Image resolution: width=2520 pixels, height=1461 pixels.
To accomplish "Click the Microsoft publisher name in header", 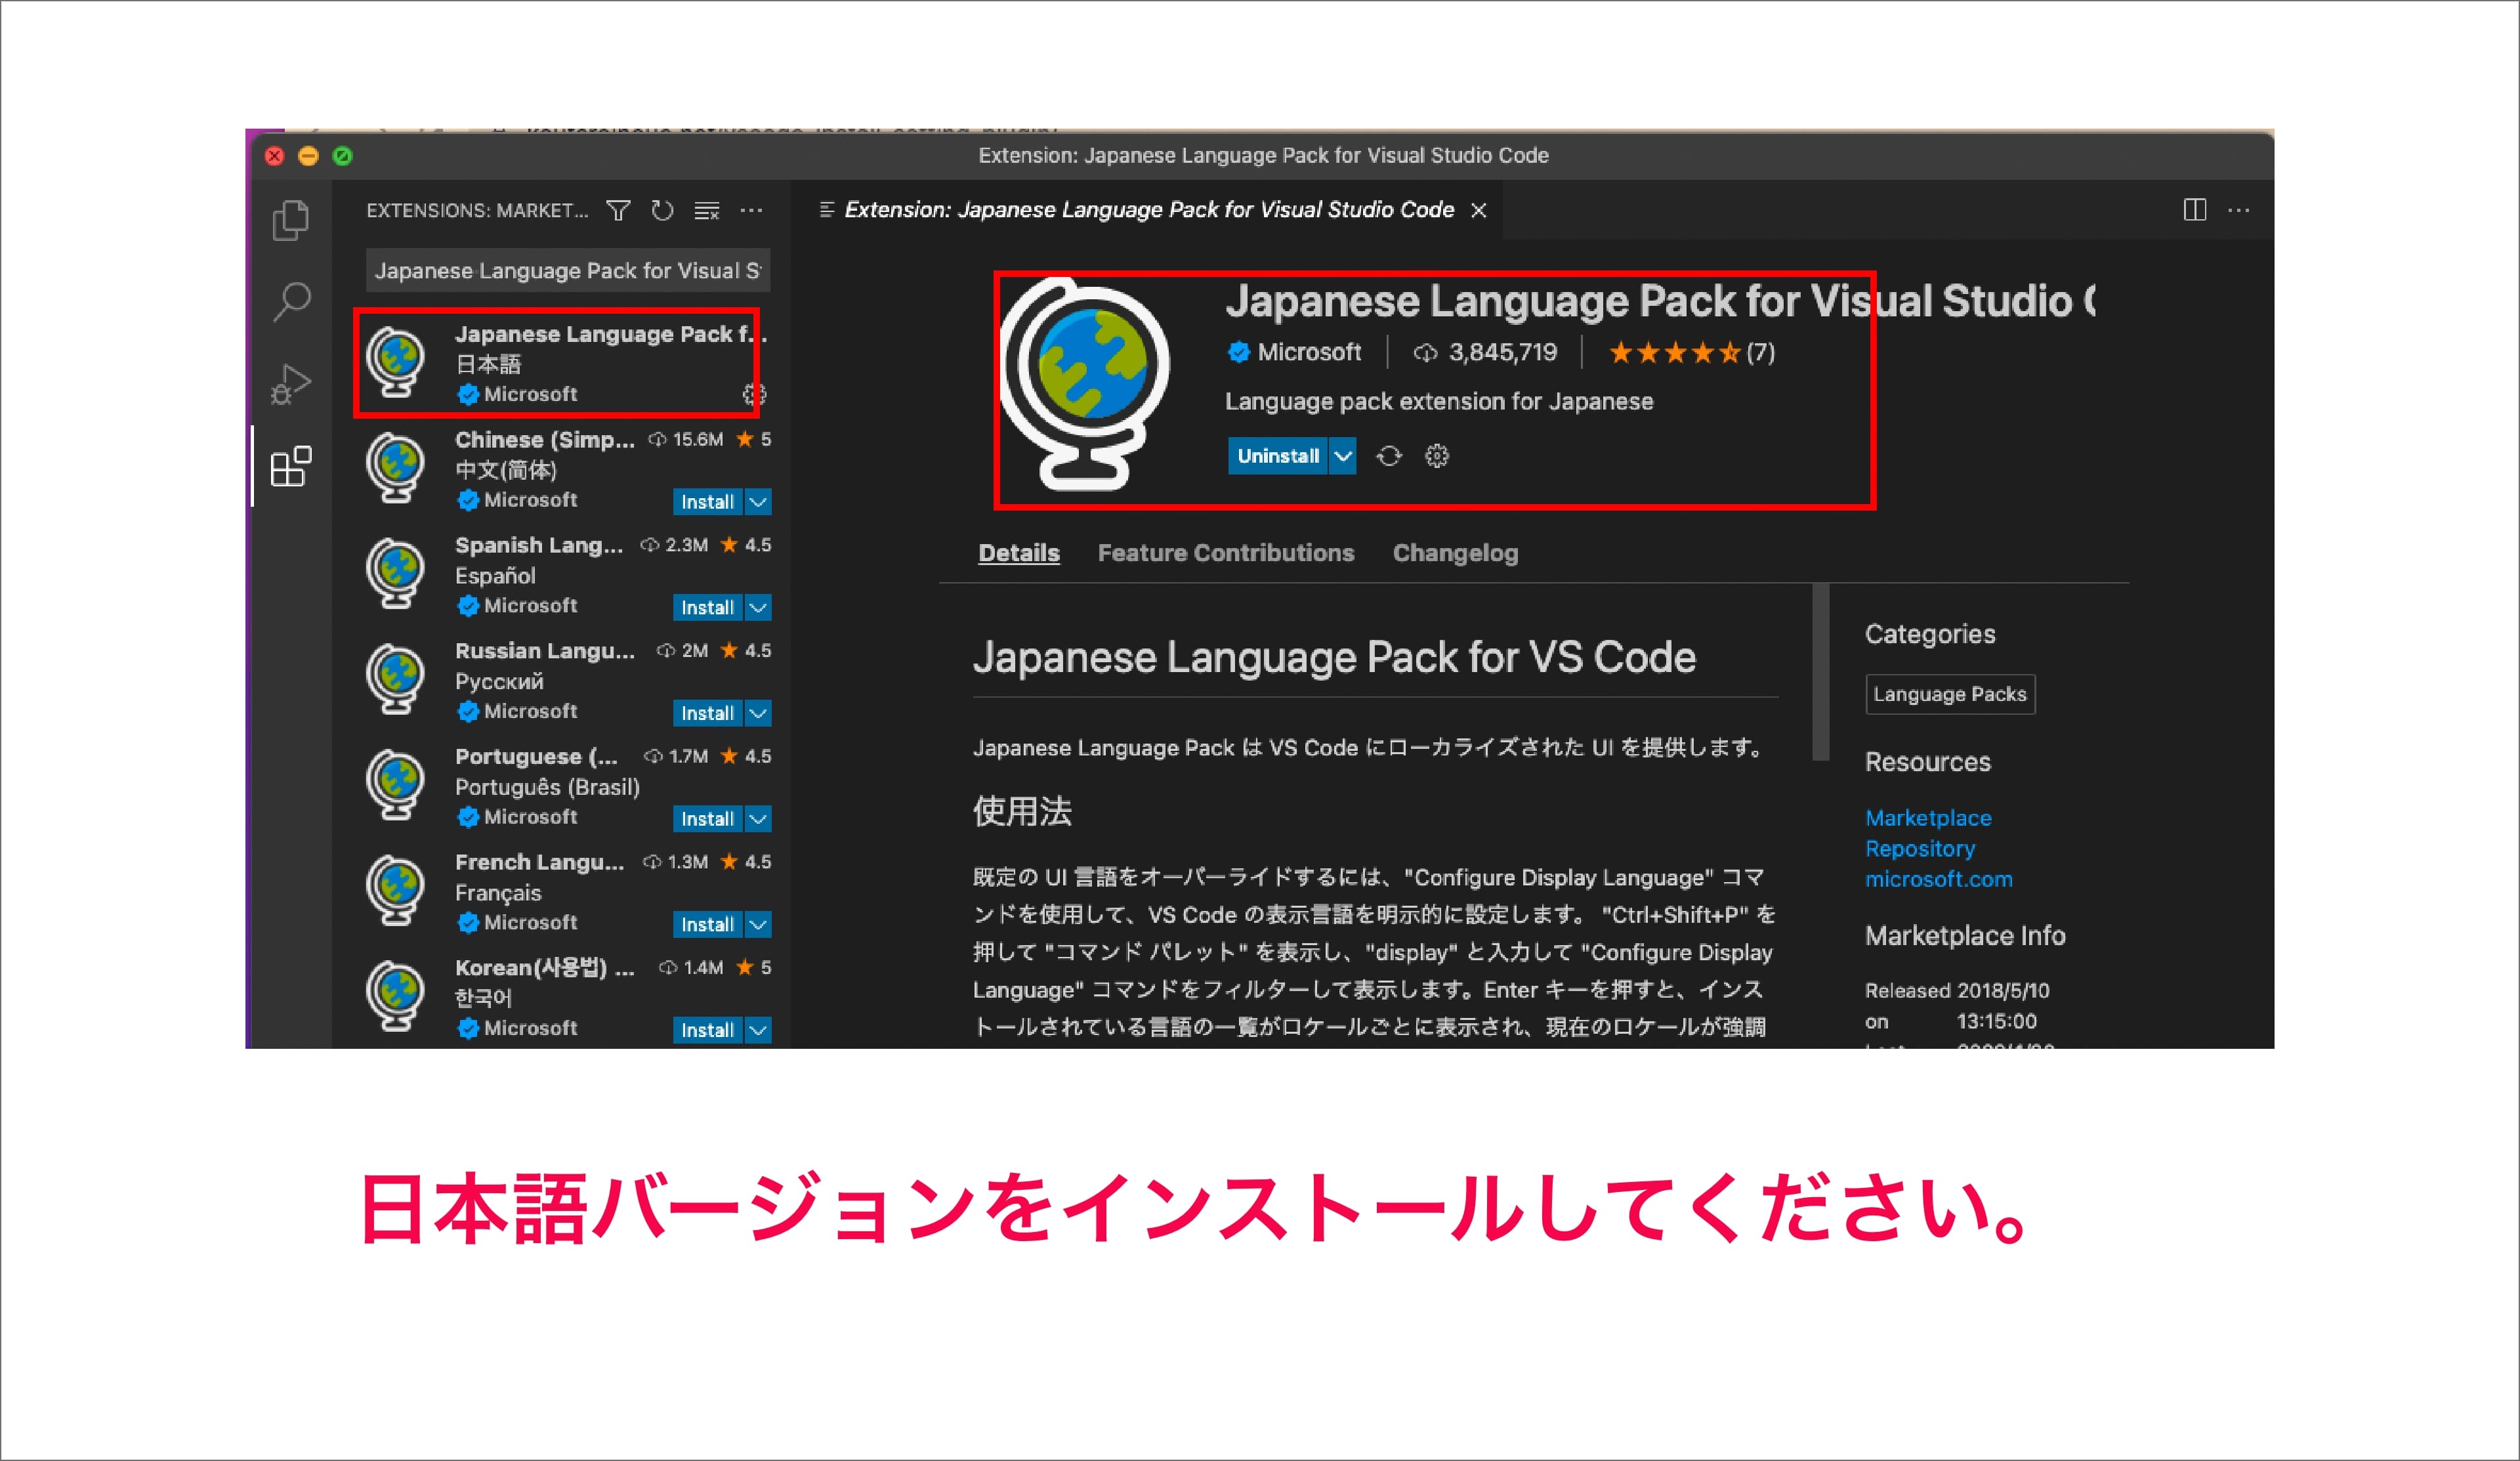I will click(x=1309, y=353).
